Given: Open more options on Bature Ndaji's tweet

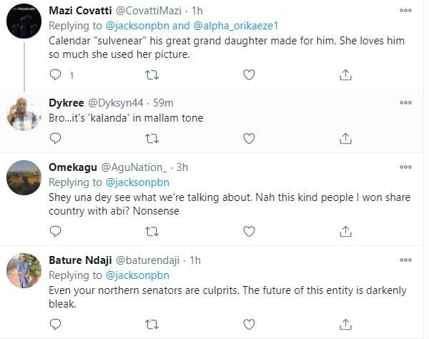Looking at the screenshot, I should tap(405, 260).
